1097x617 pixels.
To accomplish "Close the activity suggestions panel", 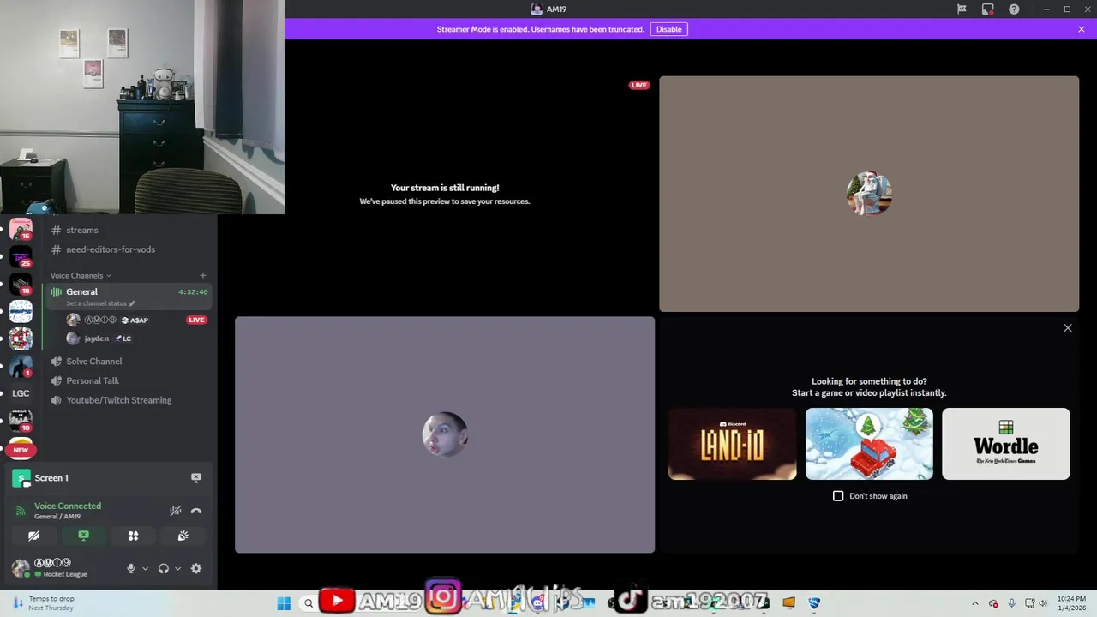I will click(x=1068, y=328).
